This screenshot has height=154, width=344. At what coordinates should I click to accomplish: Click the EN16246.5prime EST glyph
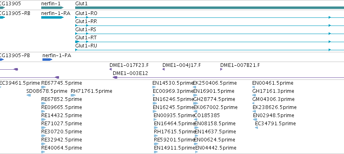(x=155, y=103)
